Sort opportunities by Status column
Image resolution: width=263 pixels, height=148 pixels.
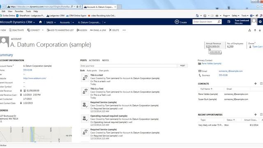coord(231,120)
